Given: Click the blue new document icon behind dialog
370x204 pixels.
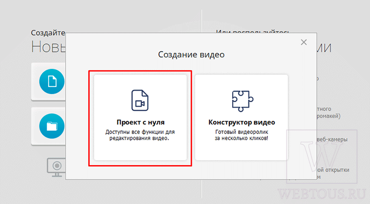Looking at the screenshot, I should 52,81.
